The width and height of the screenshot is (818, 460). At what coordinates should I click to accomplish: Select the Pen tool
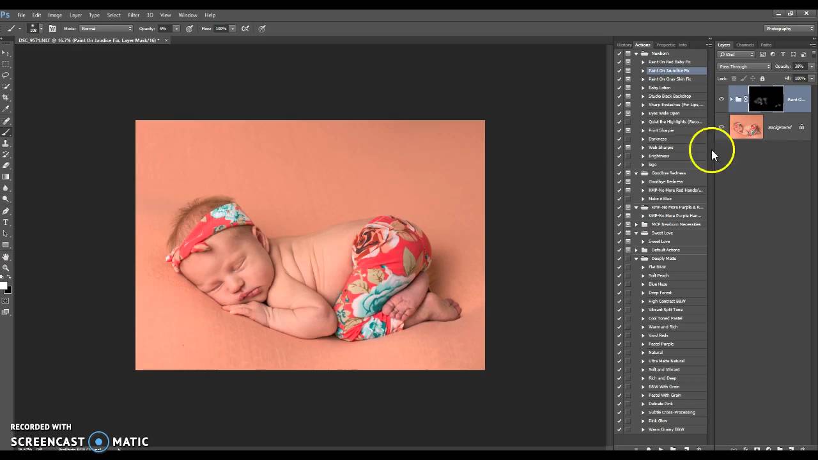(x=6, y=211)
